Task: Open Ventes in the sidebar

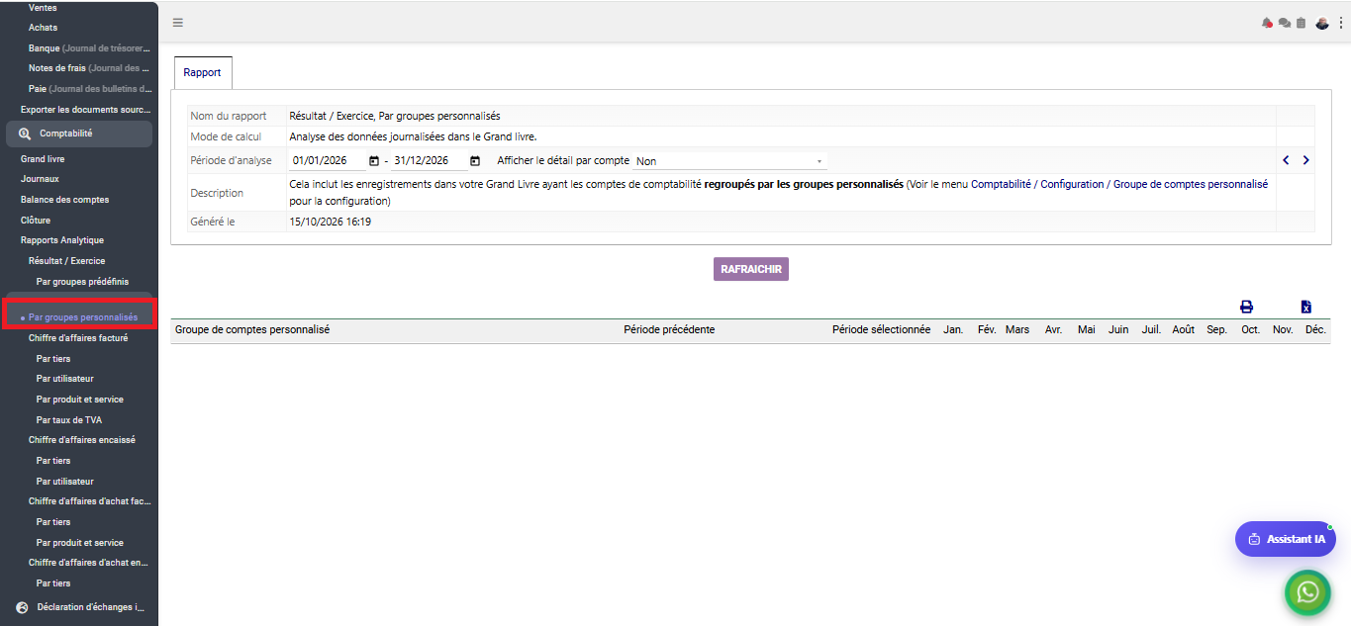Action: 43,8
